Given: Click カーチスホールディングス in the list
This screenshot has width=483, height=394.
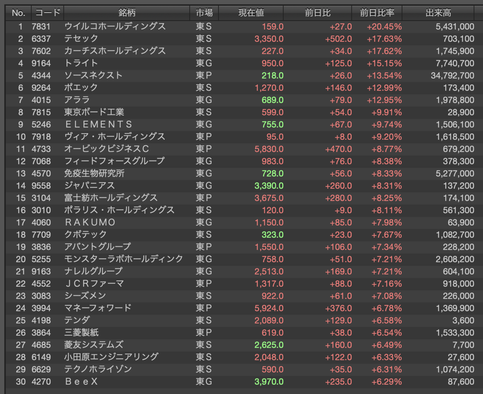Looking at the screenshot, I should pyautogui.click(x=115, y=51).
